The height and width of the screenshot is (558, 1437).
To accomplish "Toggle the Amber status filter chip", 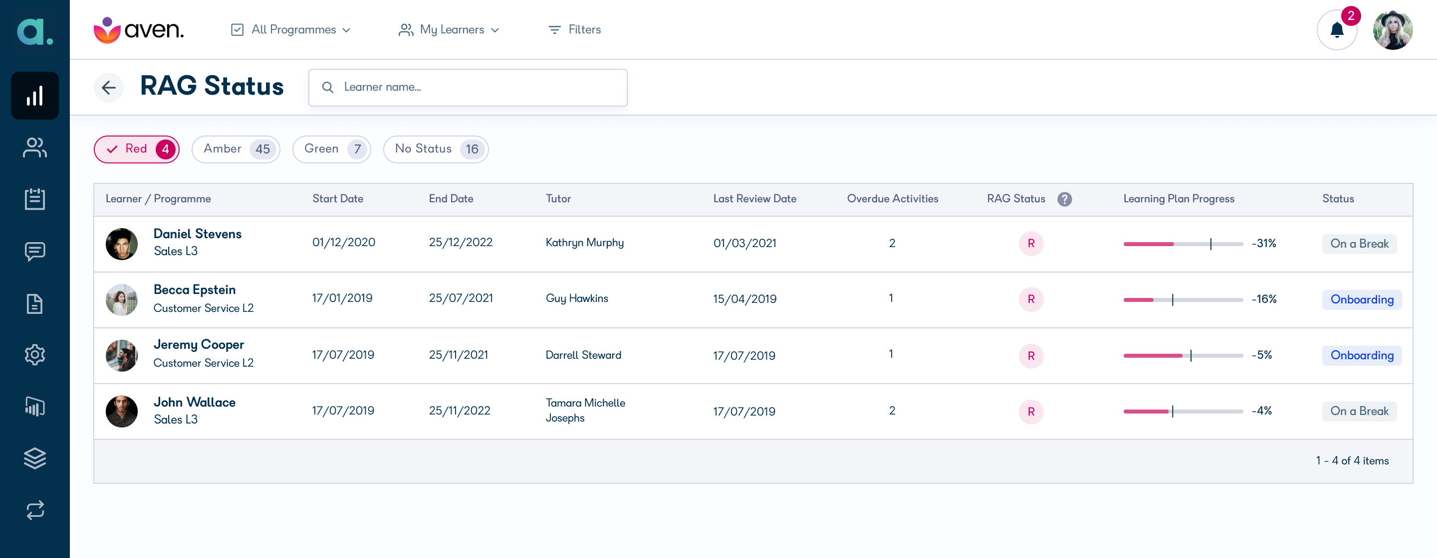I will pos(236,149).
